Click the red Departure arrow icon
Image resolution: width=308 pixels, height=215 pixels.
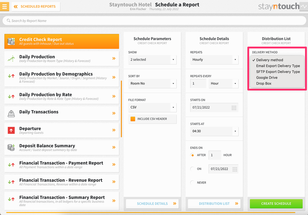pyautogui.click(x=11, y=130)
